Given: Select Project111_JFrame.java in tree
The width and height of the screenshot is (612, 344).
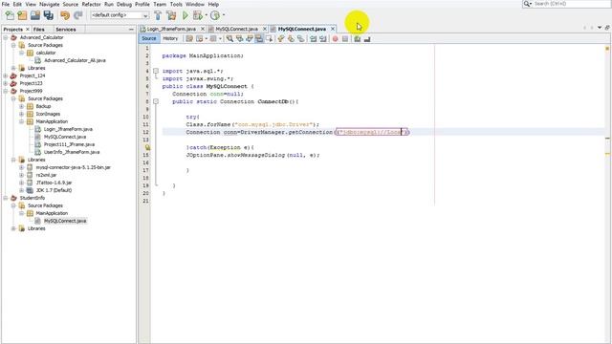Looking at the screenshot, I should pyautogui.click(x=69, y=144).
